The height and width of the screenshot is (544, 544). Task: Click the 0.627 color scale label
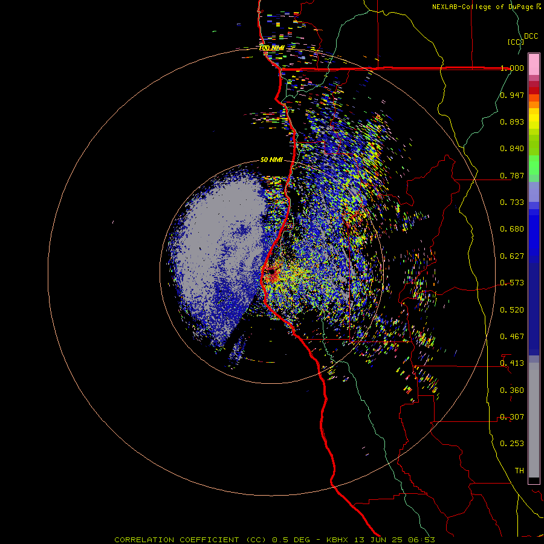pos(512,256)
